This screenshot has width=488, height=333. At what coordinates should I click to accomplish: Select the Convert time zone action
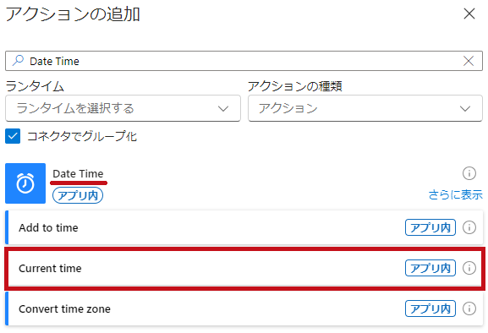click(244, 308)
